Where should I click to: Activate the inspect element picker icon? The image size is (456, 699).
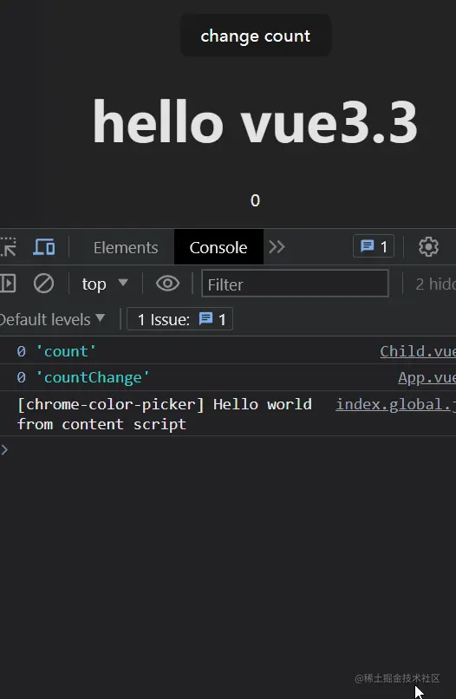8,247
